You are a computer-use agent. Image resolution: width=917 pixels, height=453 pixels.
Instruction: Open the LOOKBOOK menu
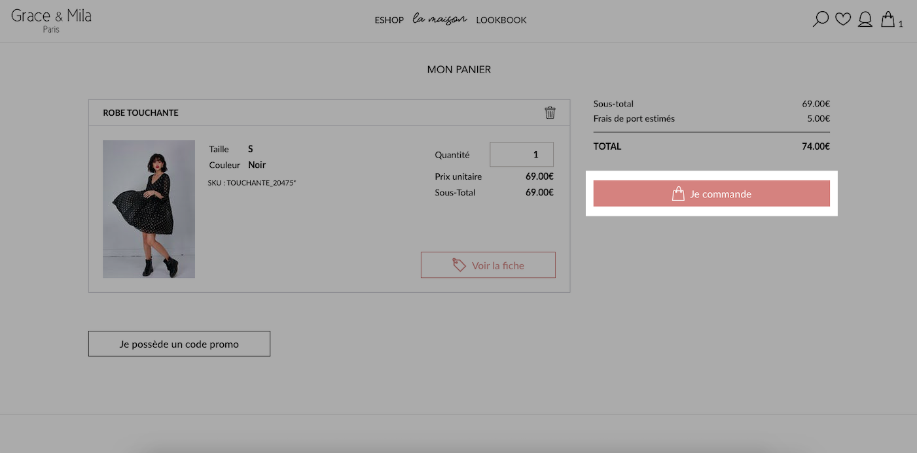tap(501, 20)
